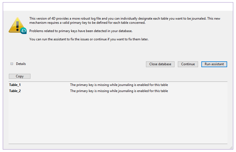This screenshot has height=152, width=236.
Task: Click the Details label text
Action: [x=21, y=64]
